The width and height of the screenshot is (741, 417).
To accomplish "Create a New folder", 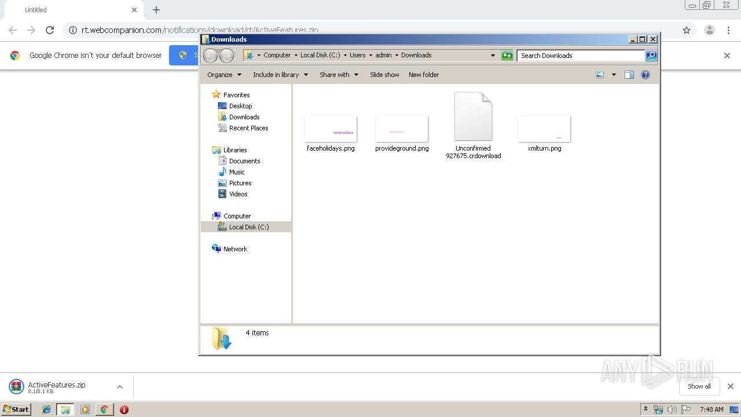I will pos(424,75).
